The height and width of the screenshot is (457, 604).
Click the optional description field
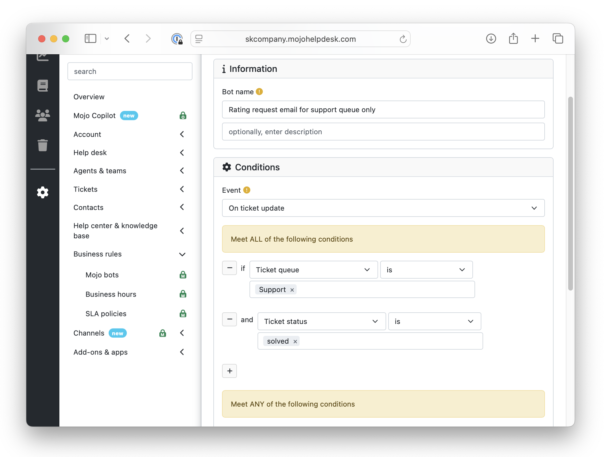(x=383, y=132)
